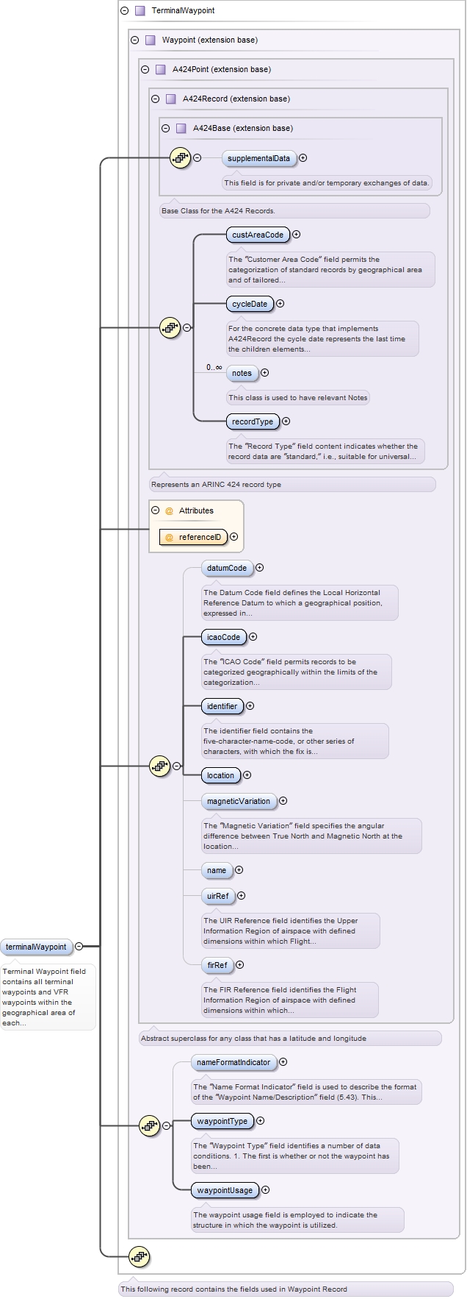Click the cycleDate element node
The image size is (467, 1299).
pos(249,304)
